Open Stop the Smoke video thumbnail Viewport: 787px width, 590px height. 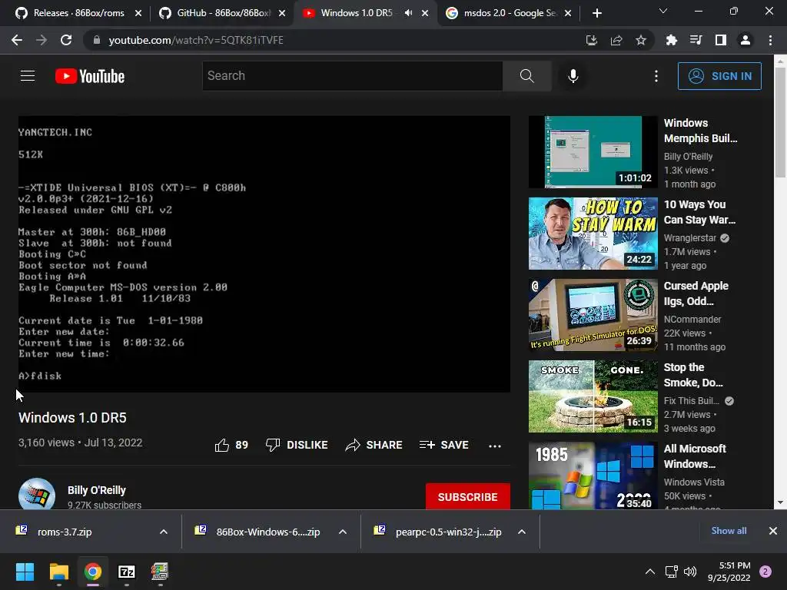593,396
